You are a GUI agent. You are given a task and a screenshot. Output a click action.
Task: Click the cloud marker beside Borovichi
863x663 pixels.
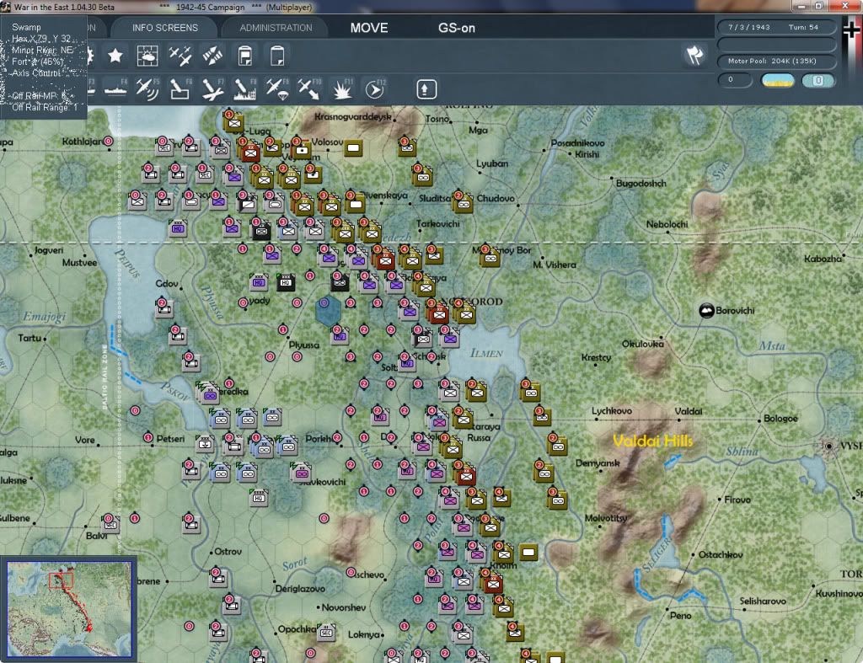point(706,310)
